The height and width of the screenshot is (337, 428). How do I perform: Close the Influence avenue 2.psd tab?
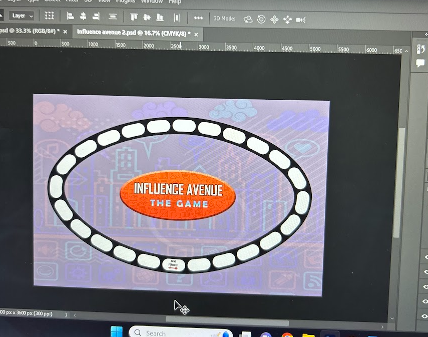pos(196,35)
